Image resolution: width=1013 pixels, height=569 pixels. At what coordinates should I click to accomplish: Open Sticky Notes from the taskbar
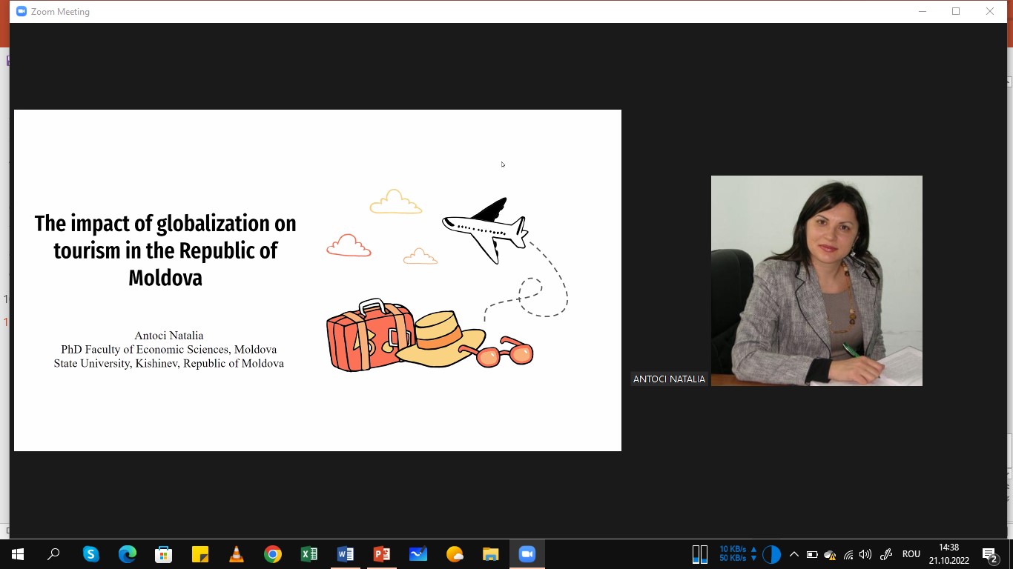coord(200,554)
